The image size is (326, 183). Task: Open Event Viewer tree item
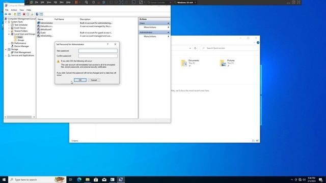(x=20, y=28)
